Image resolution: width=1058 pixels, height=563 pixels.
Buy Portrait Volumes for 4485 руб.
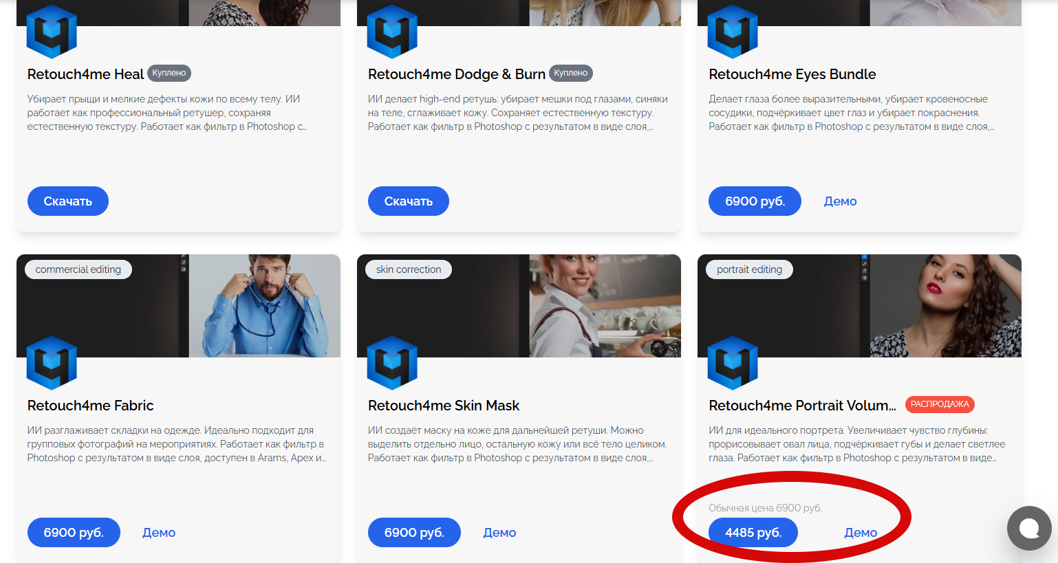point(753,532)
